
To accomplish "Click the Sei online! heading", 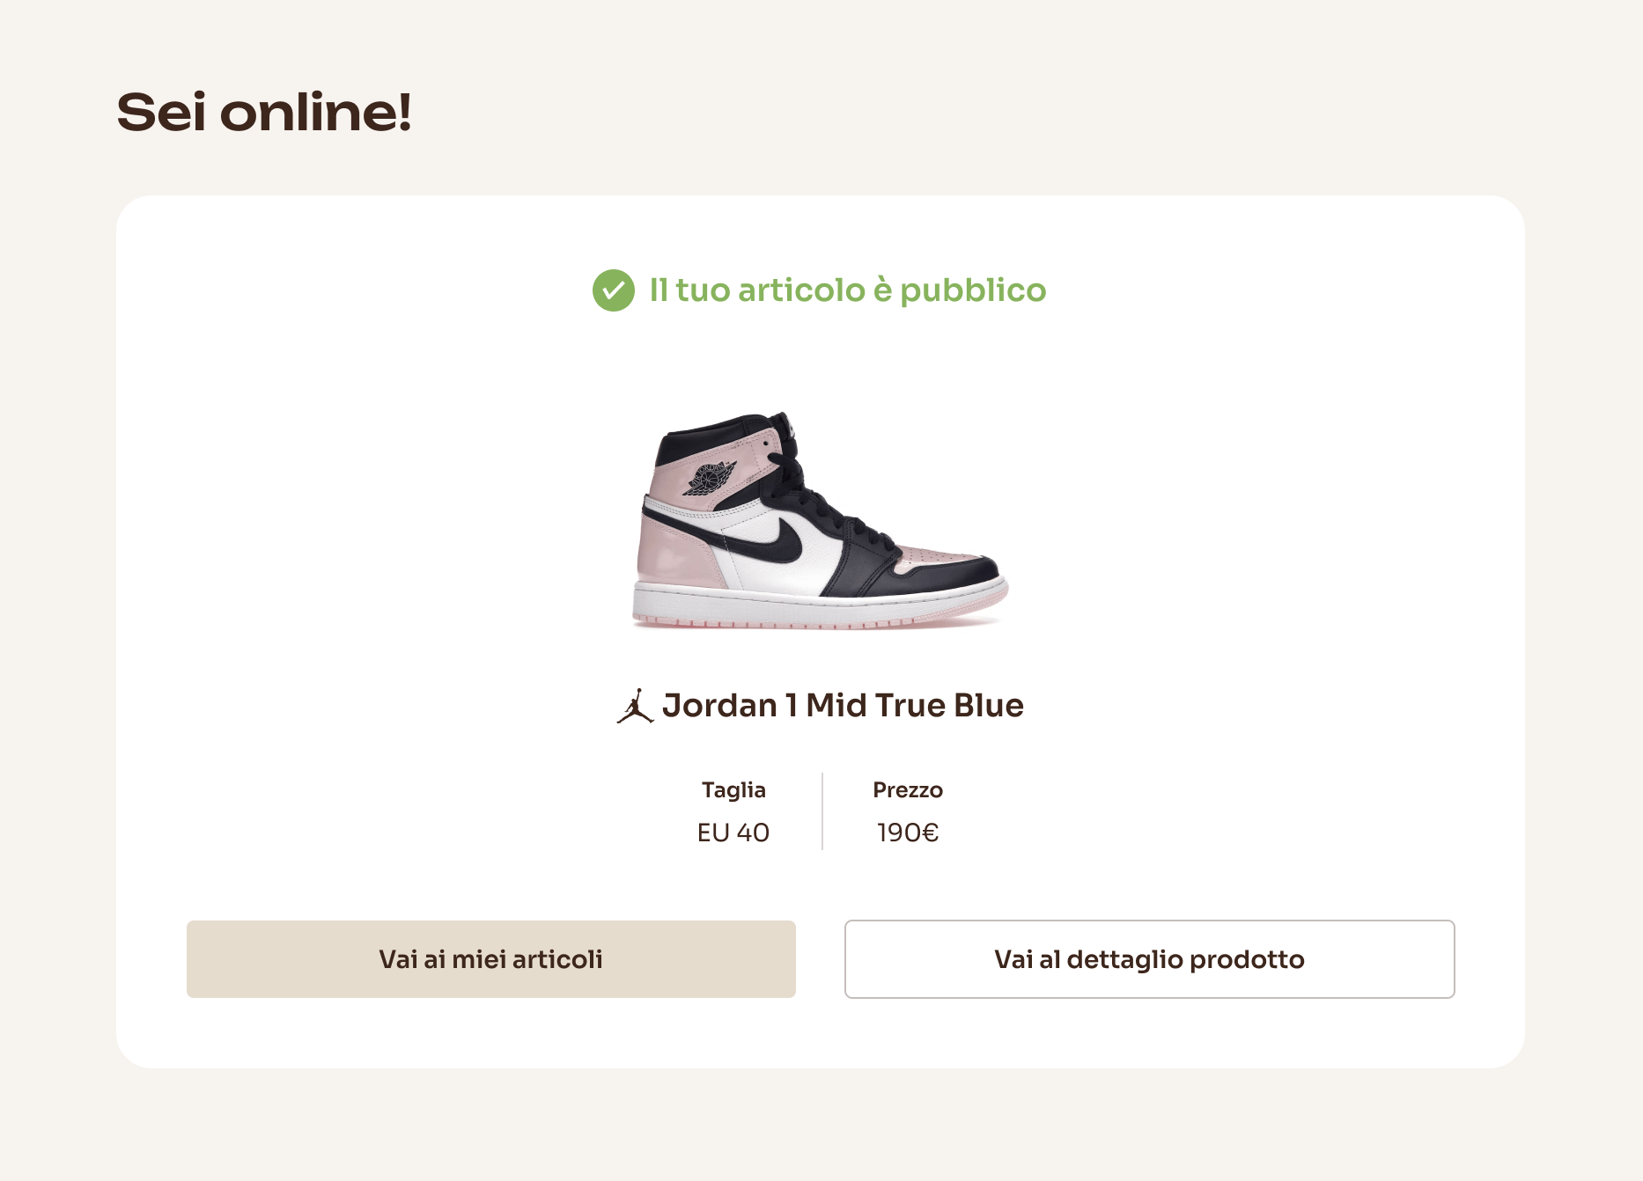I will [x=264, y=113].
